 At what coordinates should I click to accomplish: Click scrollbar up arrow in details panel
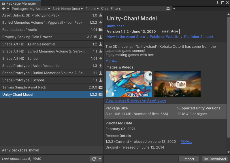pyautogui.click(x=228, y=14)
